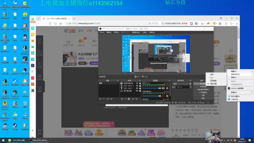Open the OBS 工具(T) menu
254x143 pixels.
pos(144,32)
